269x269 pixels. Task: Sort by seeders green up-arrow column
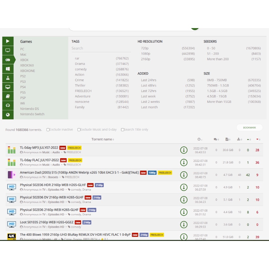[x=249, y=139]
